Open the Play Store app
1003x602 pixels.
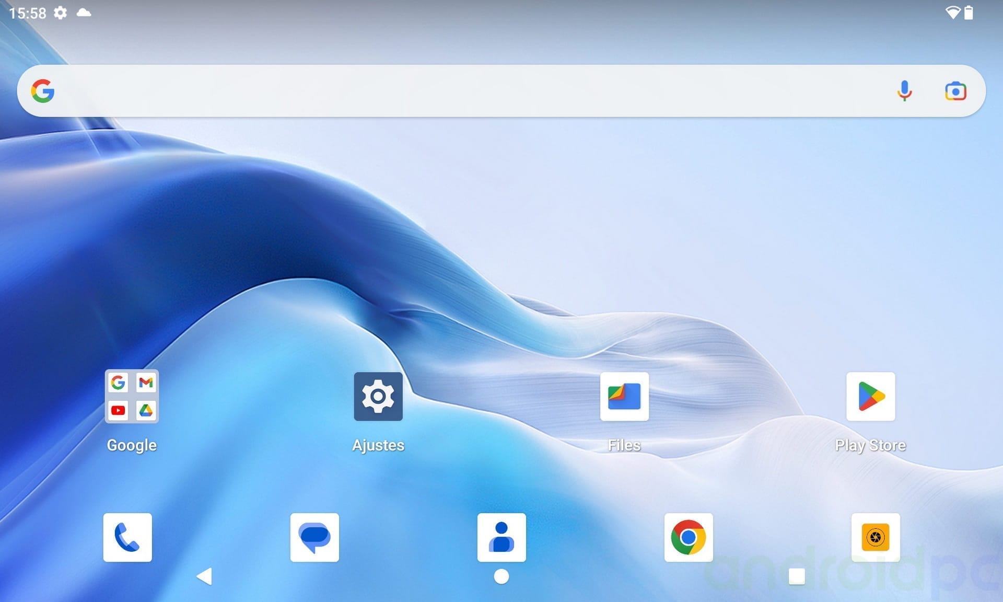pos(870,397)
